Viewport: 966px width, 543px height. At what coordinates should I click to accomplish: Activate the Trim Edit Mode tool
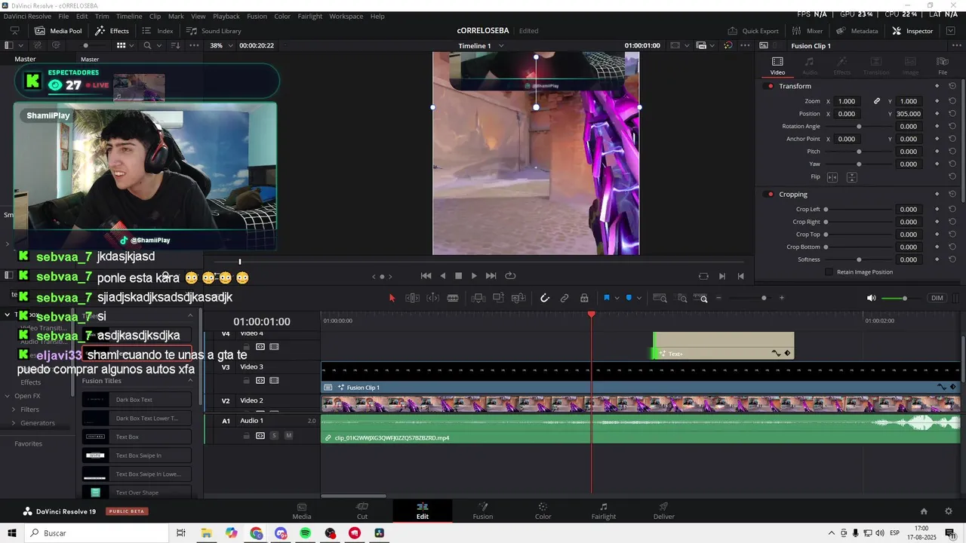pos(412,298)
